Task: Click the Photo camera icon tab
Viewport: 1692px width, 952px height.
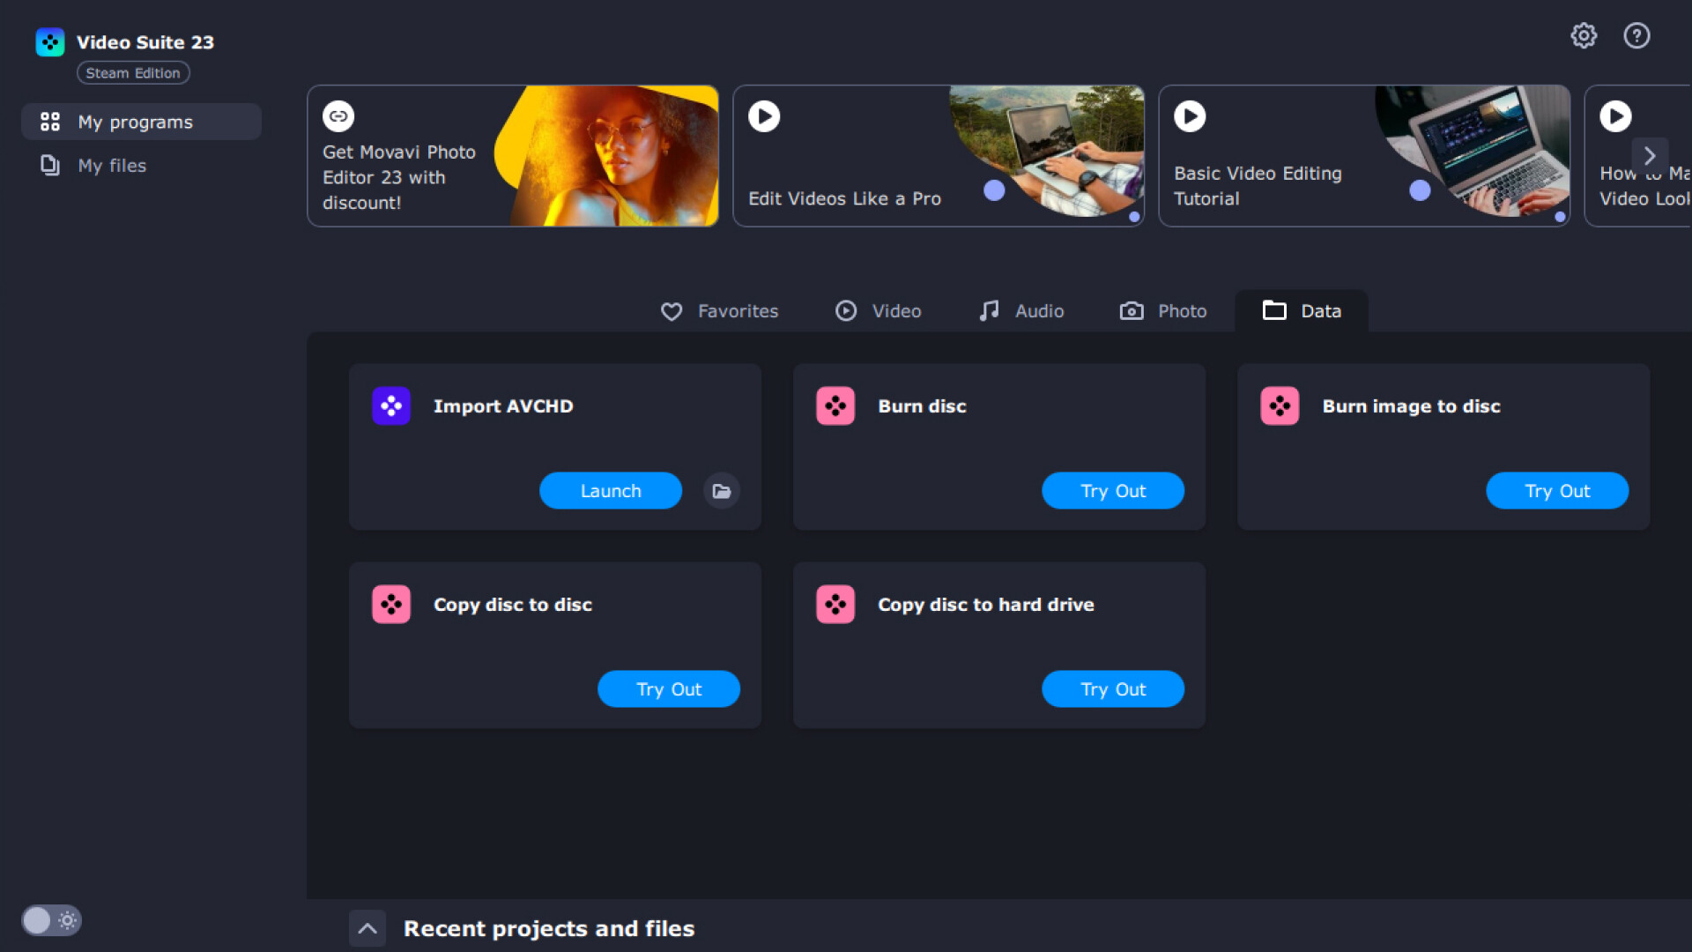Action: tap(1163, 310)
